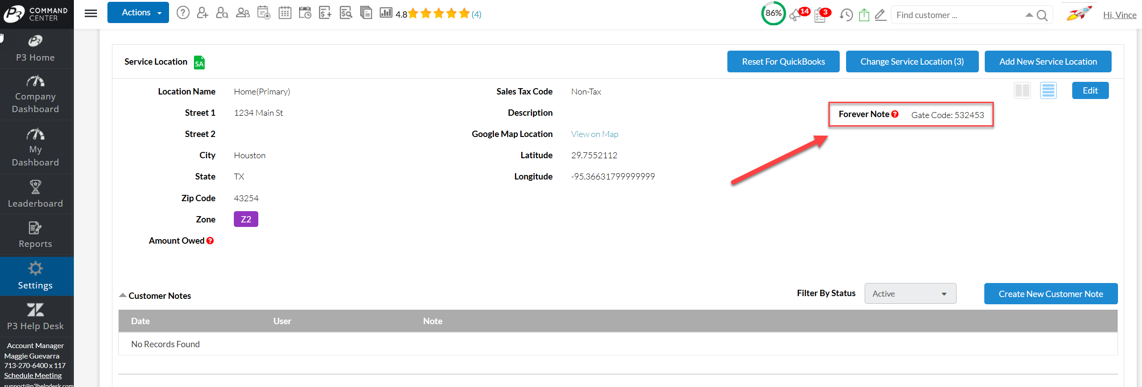Click the Edit button
Screen dimensions: 1142x387
pos(1090,90)
